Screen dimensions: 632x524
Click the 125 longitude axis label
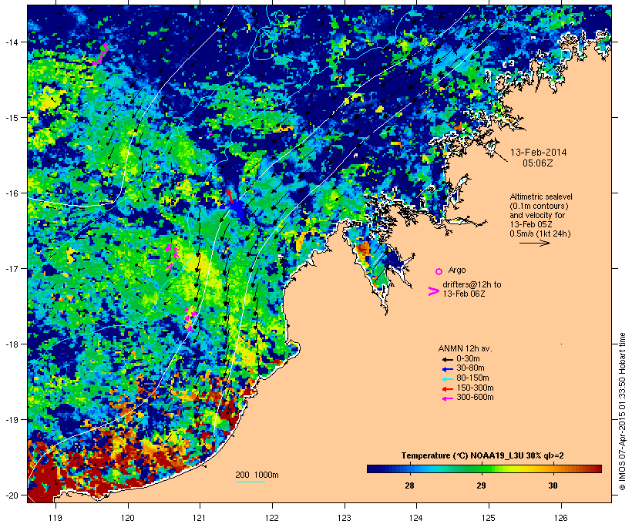(489, 518)
